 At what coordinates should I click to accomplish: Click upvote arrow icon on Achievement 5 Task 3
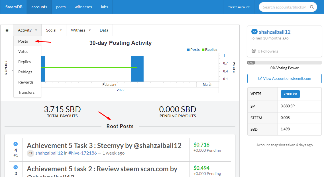coord(16,144)
